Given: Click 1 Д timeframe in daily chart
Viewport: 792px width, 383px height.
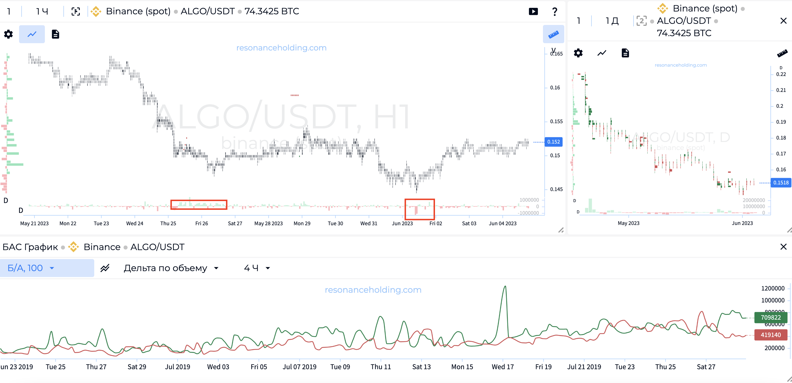Looking at the screenshot, I should [x=612, y=21].
